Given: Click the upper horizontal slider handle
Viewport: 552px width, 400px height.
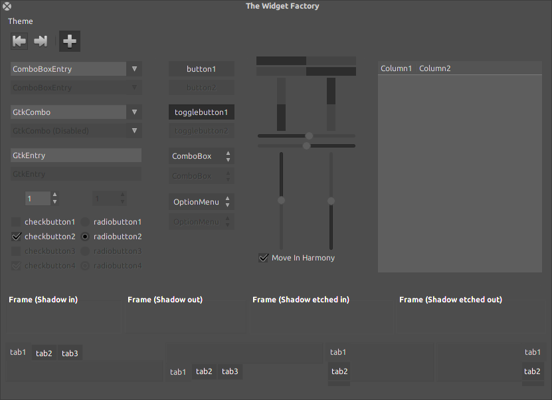Looking at the screenshot, I should (309, 136).
